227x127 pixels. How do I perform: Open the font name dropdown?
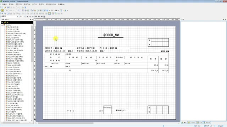tap(17, 17)
